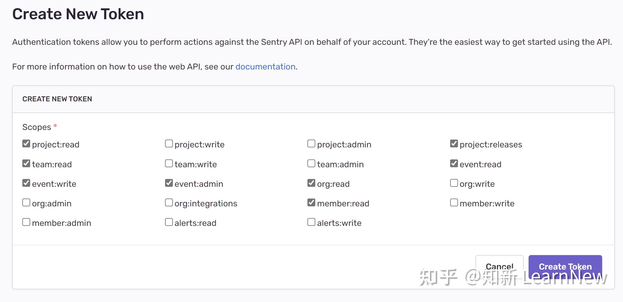This screenshot has width=623, height=302.
Task: Enable the member:write scope
Action: 453,202
